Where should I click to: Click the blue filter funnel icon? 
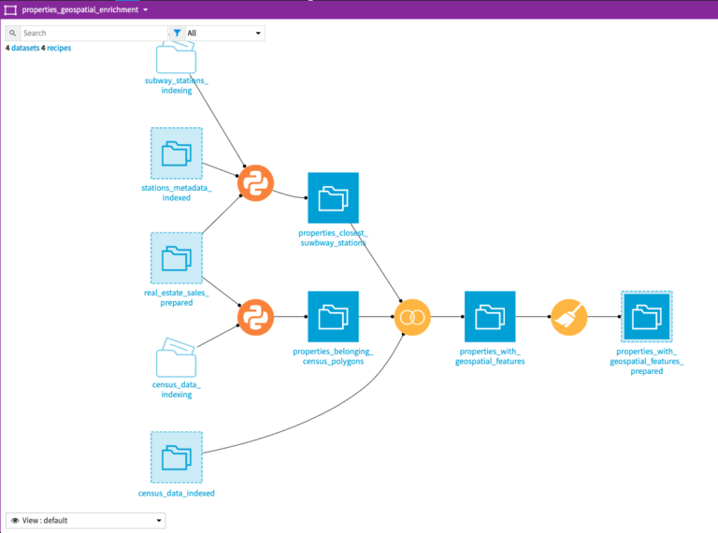coord(178,33)
